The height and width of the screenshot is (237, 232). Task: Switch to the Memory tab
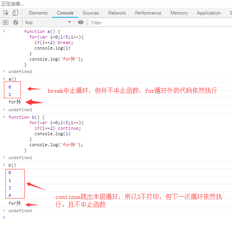point(179,13)
